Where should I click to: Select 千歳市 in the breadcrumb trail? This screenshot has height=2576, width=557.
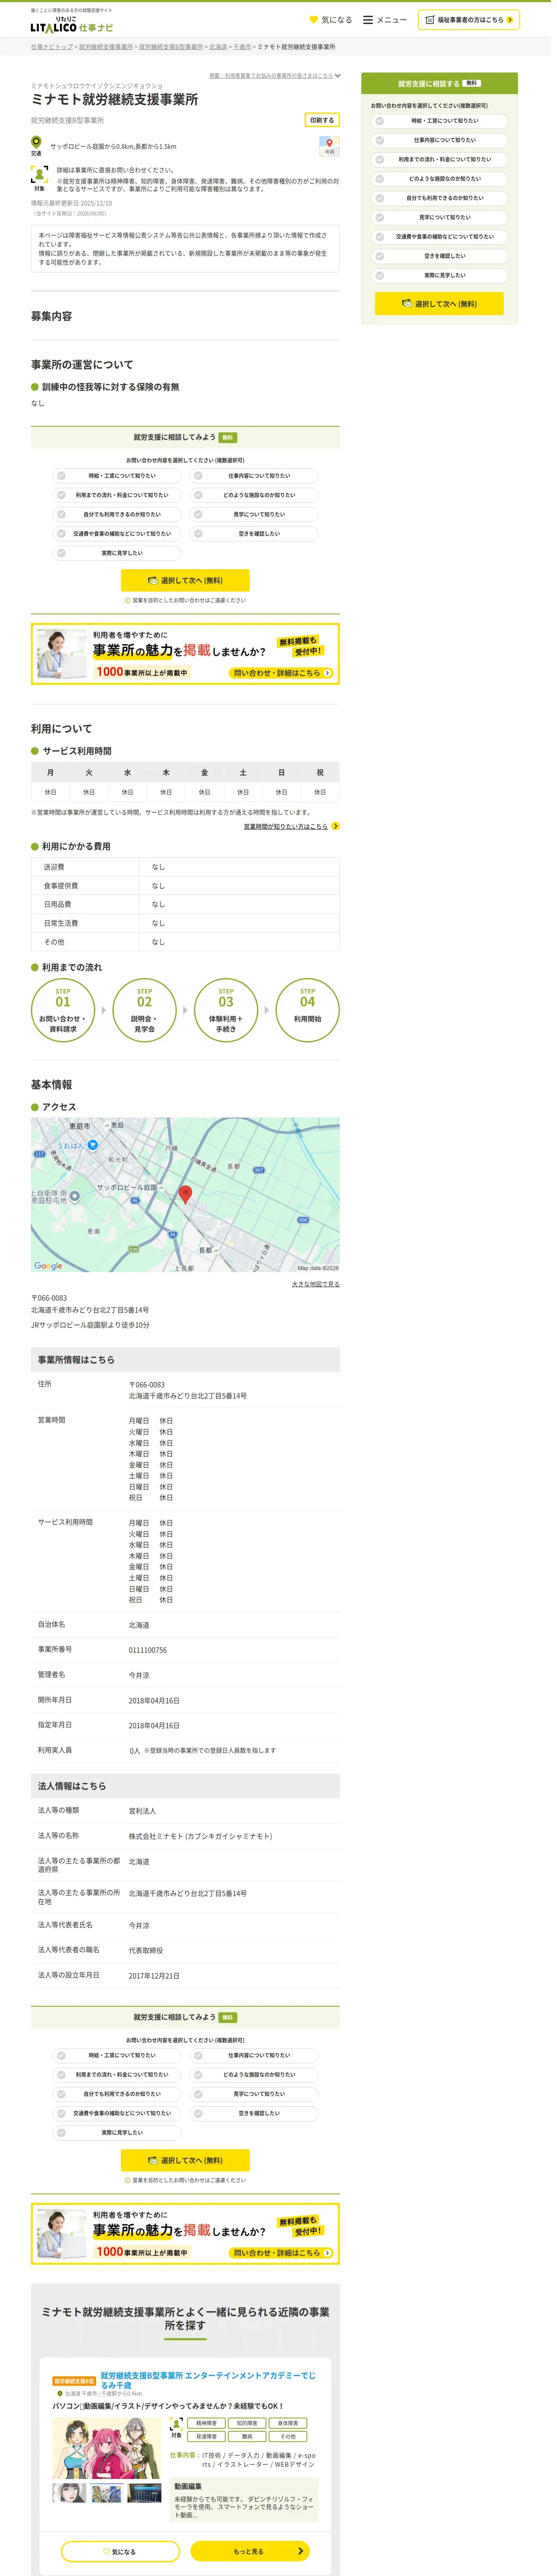coord(244,47)
